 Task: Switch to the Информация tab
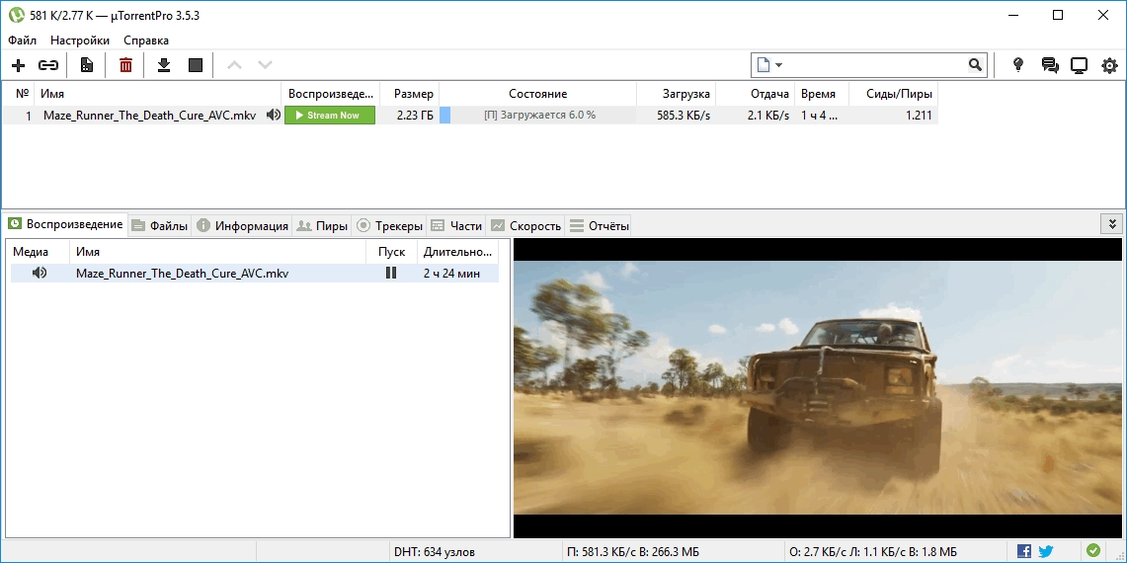pos(242,226)
